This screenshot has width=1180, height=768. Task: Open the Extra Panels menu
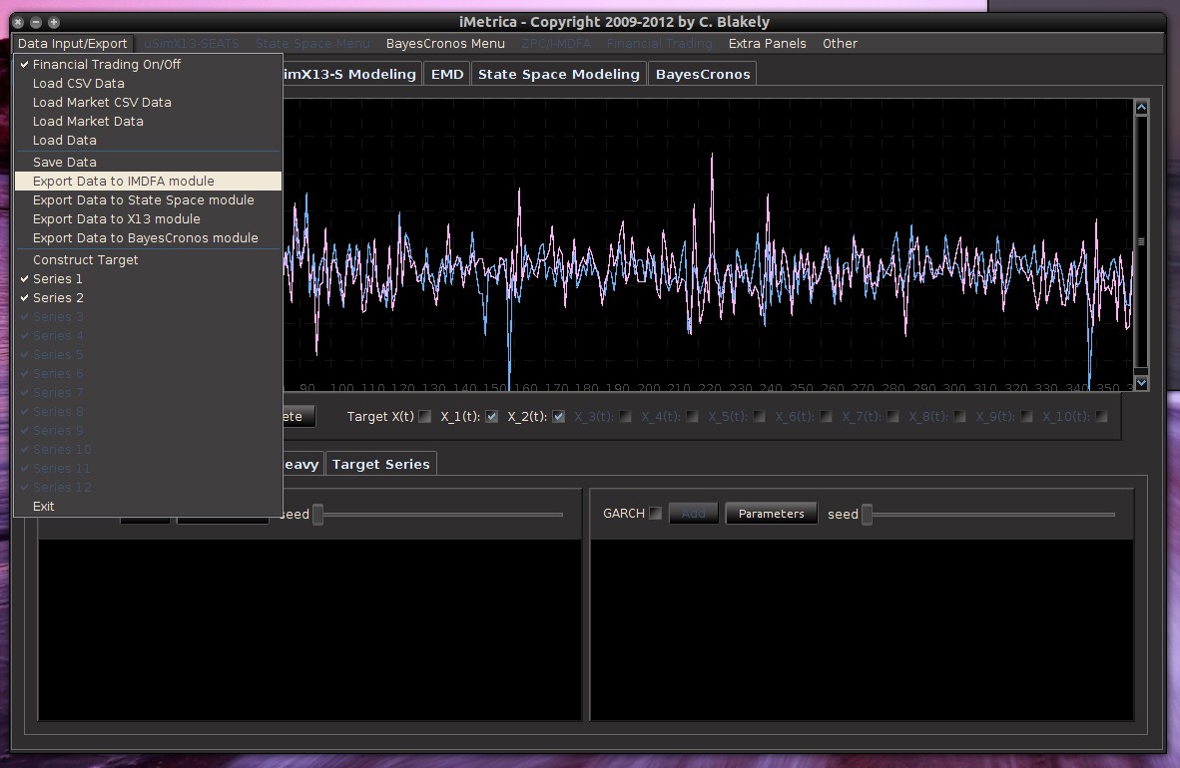(x=767, y=44)
